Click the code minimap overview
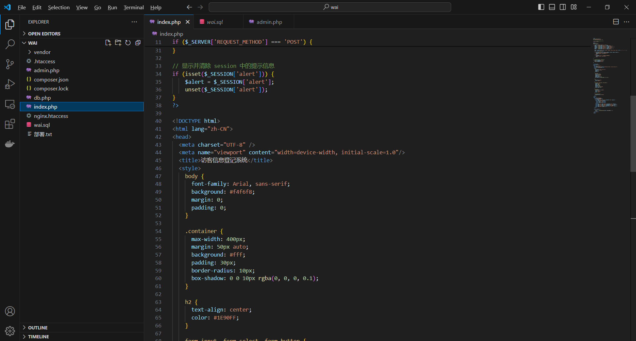 (x=610, y=76)
